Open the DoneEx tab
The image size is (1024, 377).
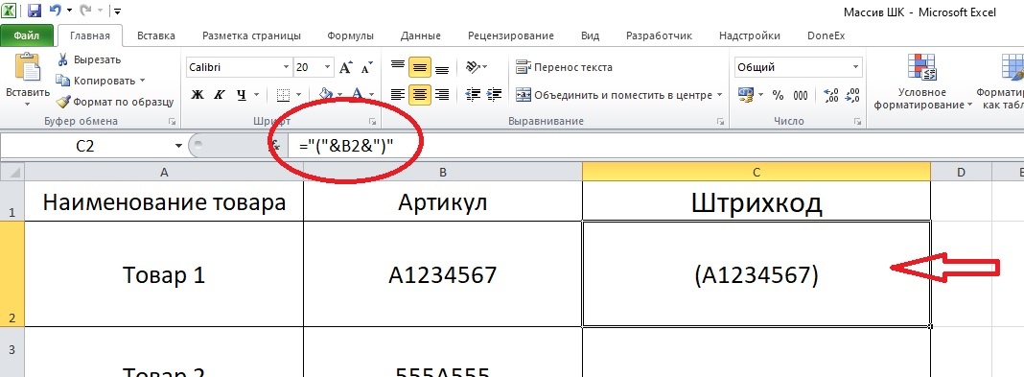(x=826, y=35)
